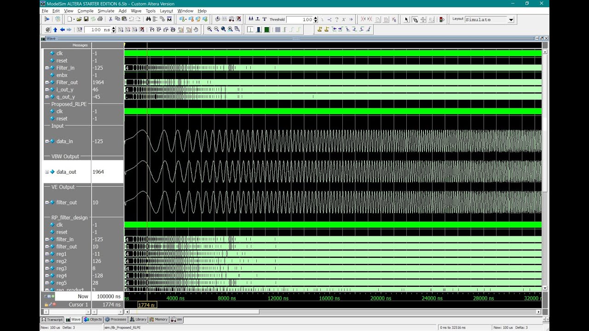Click the Break traffic-light icon
Screen dimensions: 589x331
click(x=442, y=19)
